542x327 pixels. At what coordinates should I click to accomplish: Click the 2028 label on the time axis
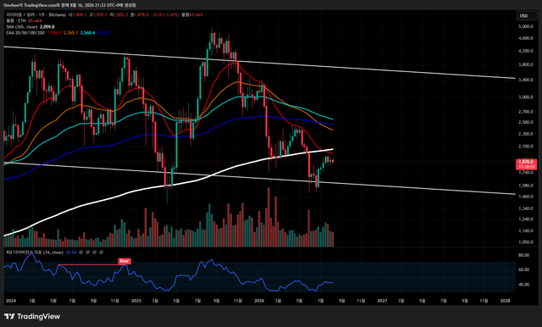point(505,301)
